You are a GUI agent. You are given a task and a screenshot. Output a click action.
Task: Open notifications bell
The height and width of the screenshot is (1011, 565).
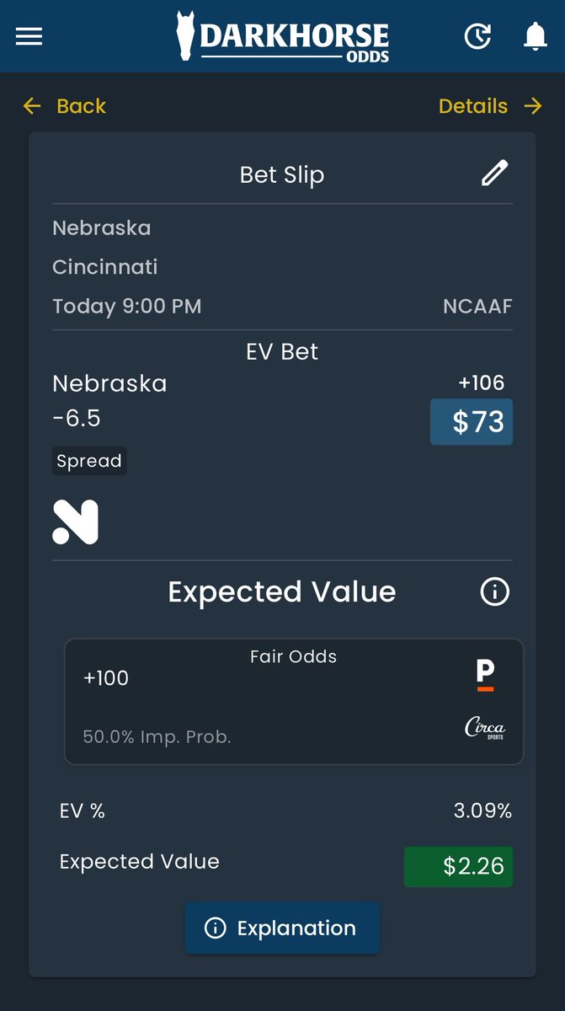(x=535, y=36)
